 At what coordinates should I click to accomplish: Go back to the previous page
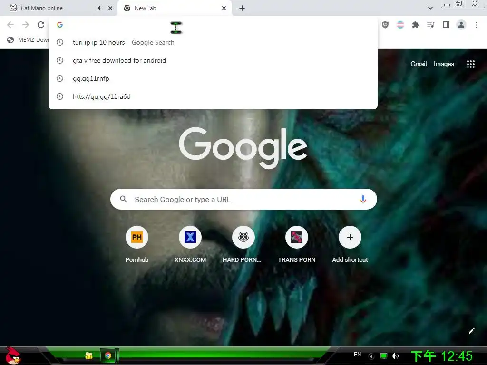pyautogui.click(x=10, y=25)
